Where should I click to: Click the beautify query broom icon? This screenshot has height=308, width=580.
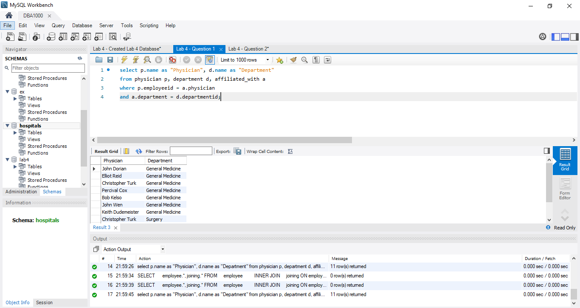coord(293,60)
